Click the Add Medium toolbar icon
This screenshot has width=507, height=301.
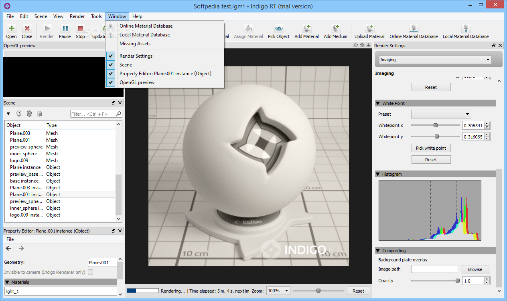coord(335,28)
